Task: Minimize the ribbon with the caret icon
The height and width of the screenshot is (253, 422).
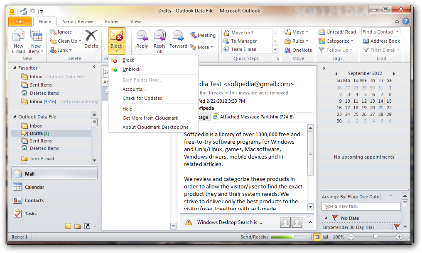Action: tap(397, 22)
